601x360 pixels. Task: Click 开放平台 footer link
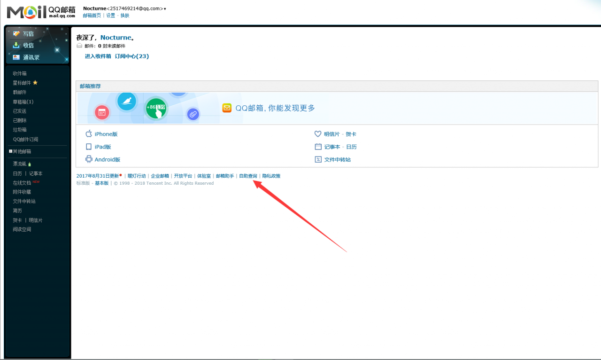(183, 176)
